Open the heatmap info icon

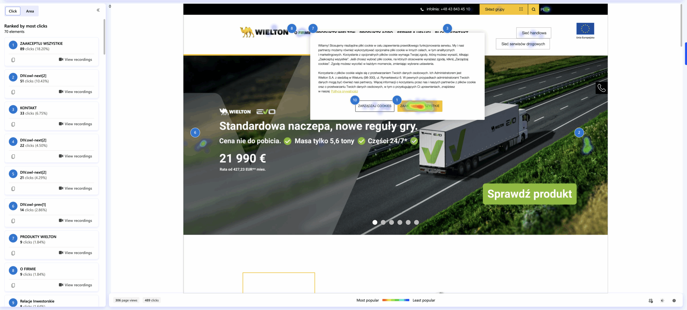pyautogui.click(x=674, y=301)
